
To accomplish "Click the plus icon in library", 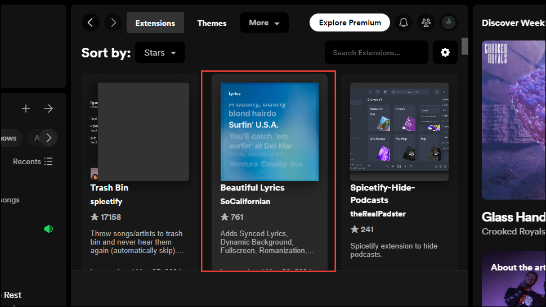I will 26,109.
